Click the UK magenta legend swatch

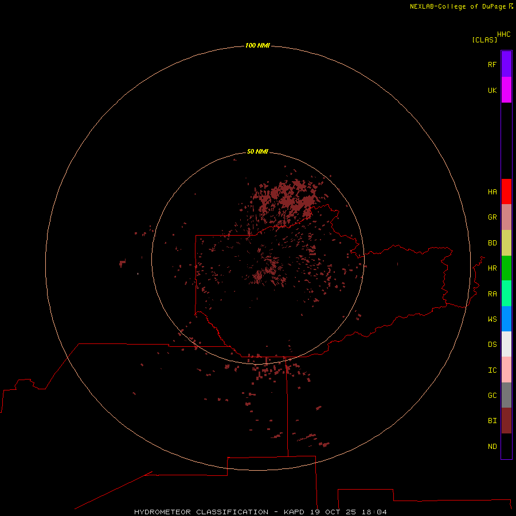506,90
